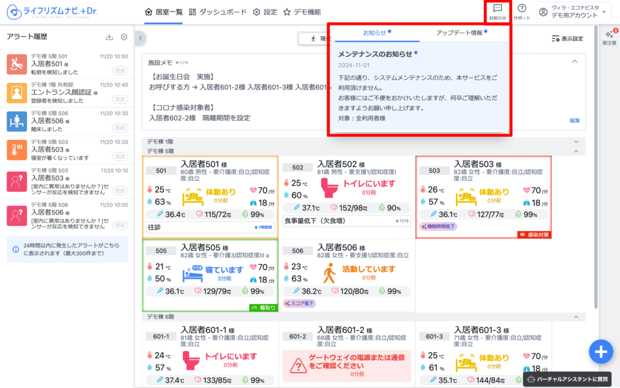Click the room temperature alert icon for 入居者503
The image size is (620, 388).
coord(16,150)
